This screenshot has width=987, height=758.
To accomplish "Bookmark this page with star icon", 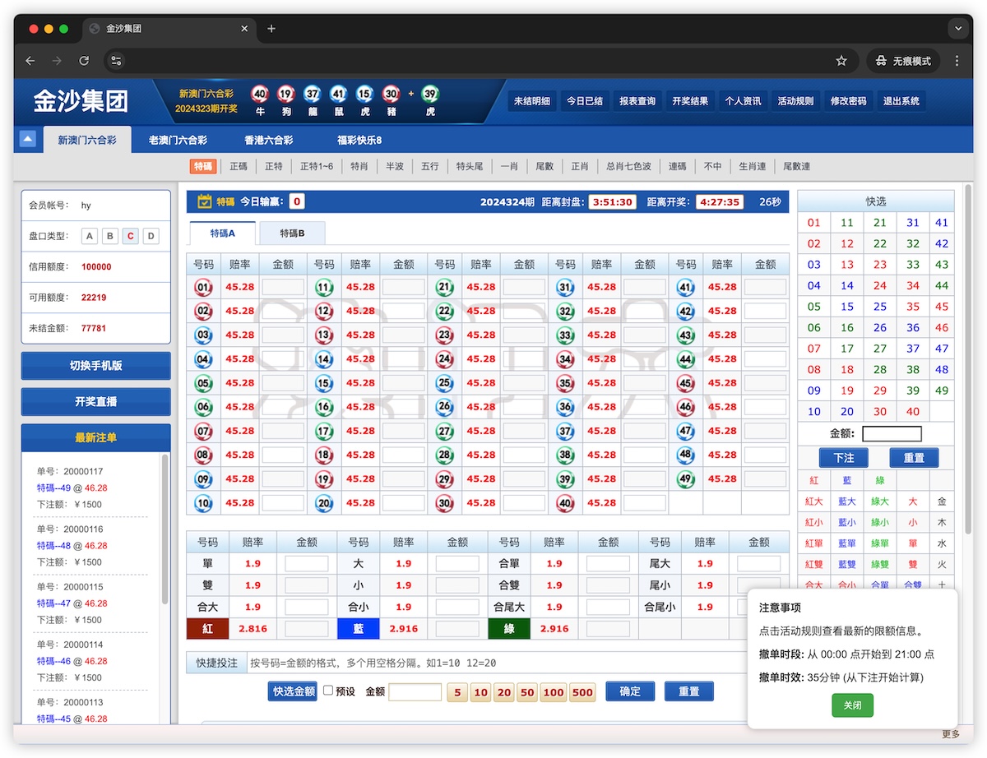I will [841, 61].
